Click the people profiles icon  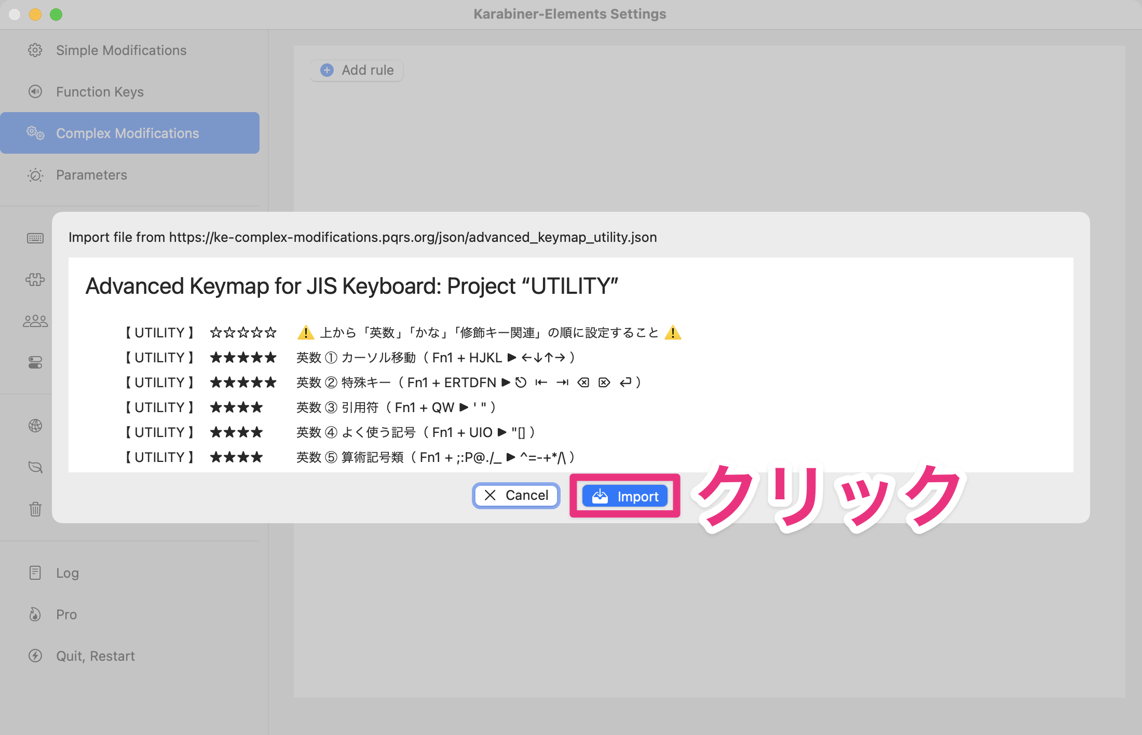pyautogui.click(x=35, y=321)
